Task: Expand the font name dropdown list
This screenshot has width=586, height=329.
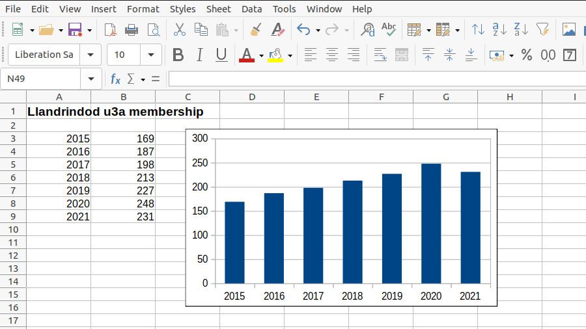Action: (91, 55)
